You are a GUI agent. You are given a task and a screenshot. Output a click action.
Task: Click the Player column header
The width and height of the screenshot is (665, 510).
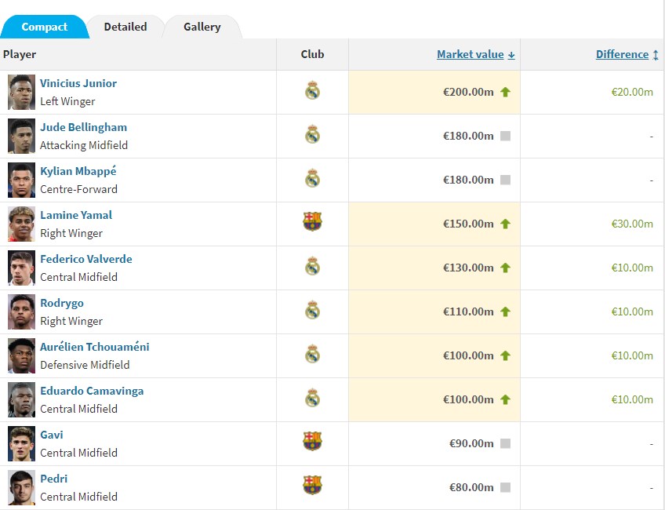(x=20, y=54)
